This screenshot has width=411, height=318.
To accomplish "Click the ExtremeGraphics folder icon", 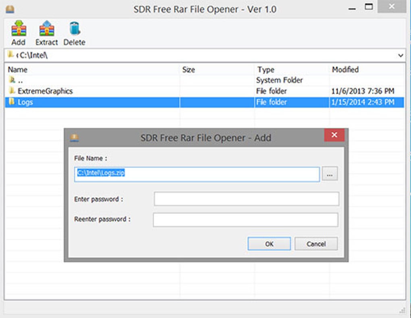I will coord(12,90).
